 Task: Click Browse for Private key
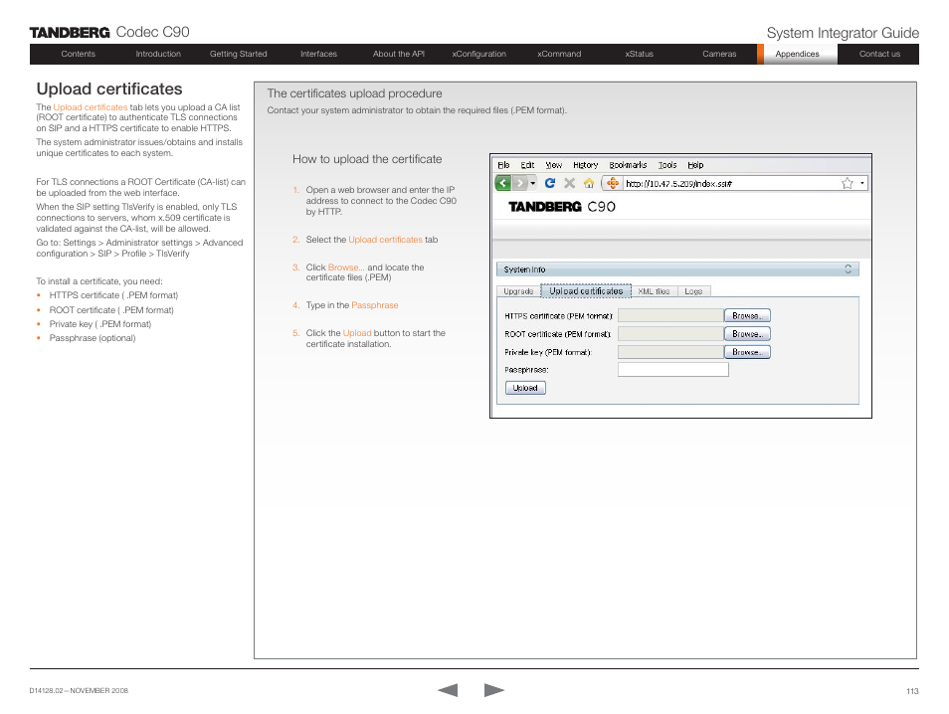click(747, 352)
